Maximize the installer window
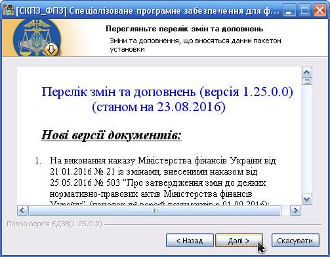The width and height of the screenshot is (330, 257). [304, 10]
